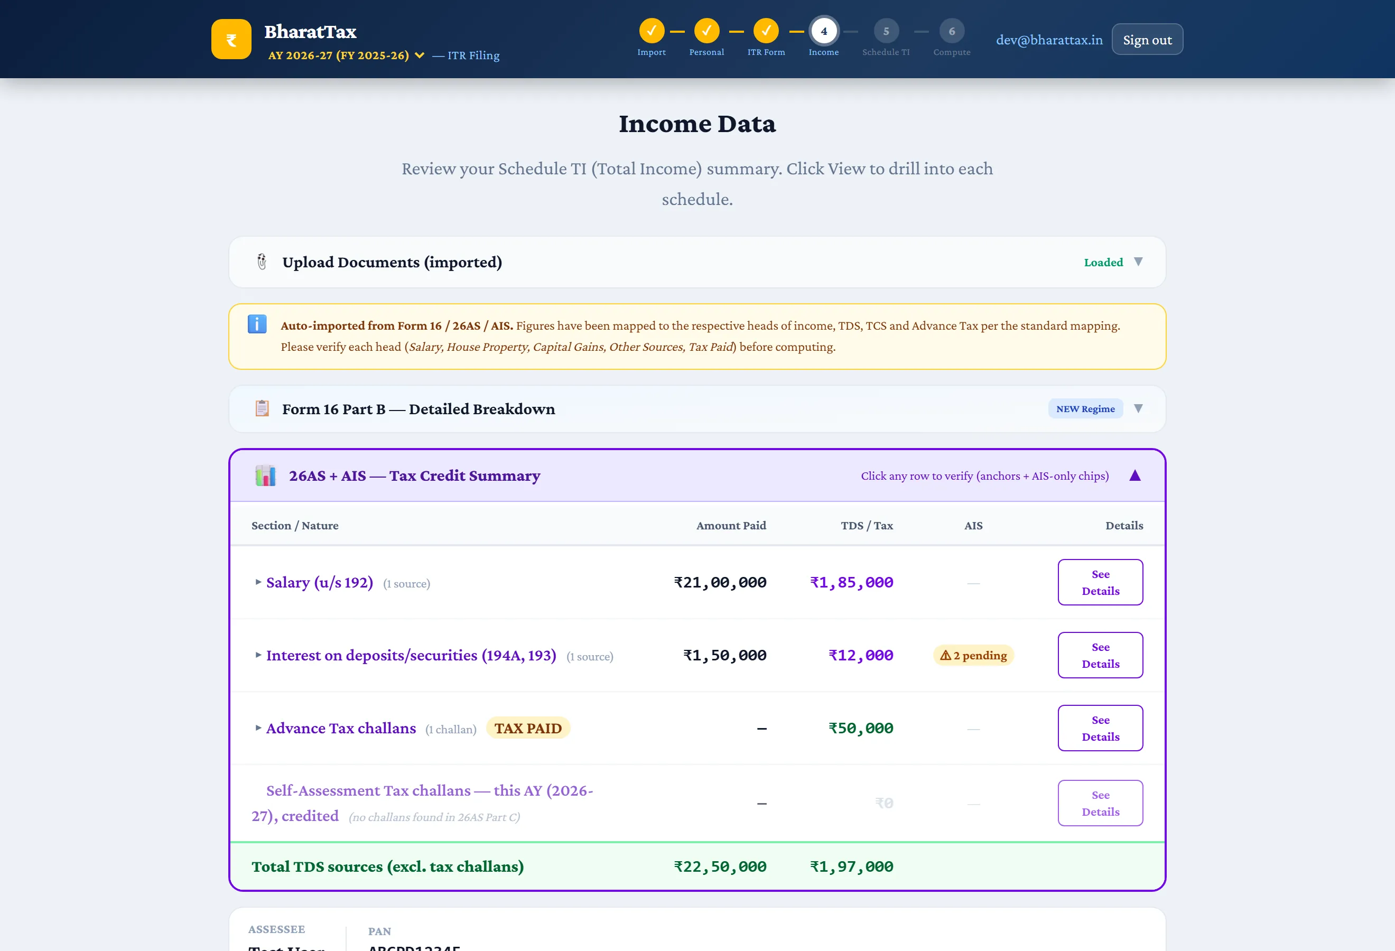Open the assessment year dropdown chevron
This screenshot has height=951, width=1395.
(420, 55)
